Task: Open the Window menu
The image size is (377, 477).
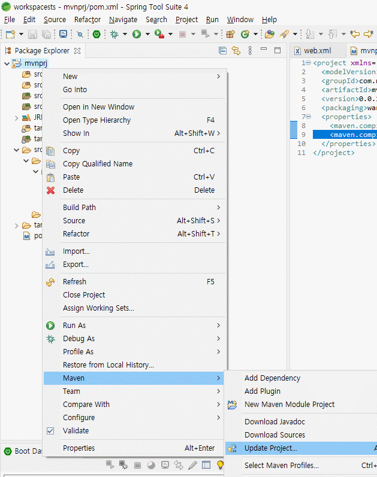Action: coord(240,20)
